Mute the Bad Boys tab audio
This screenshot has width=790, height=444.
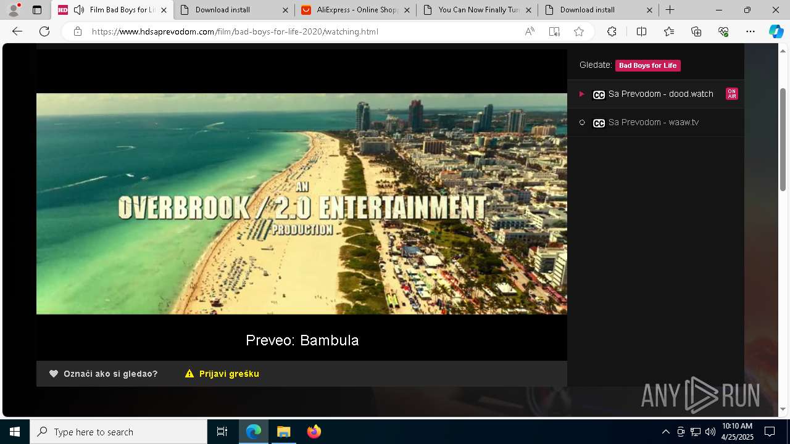click(79, 10)
